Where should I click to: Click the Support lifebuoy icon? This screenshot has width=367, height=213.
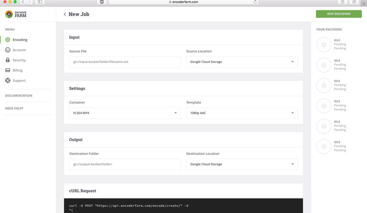tap(8, 80)
